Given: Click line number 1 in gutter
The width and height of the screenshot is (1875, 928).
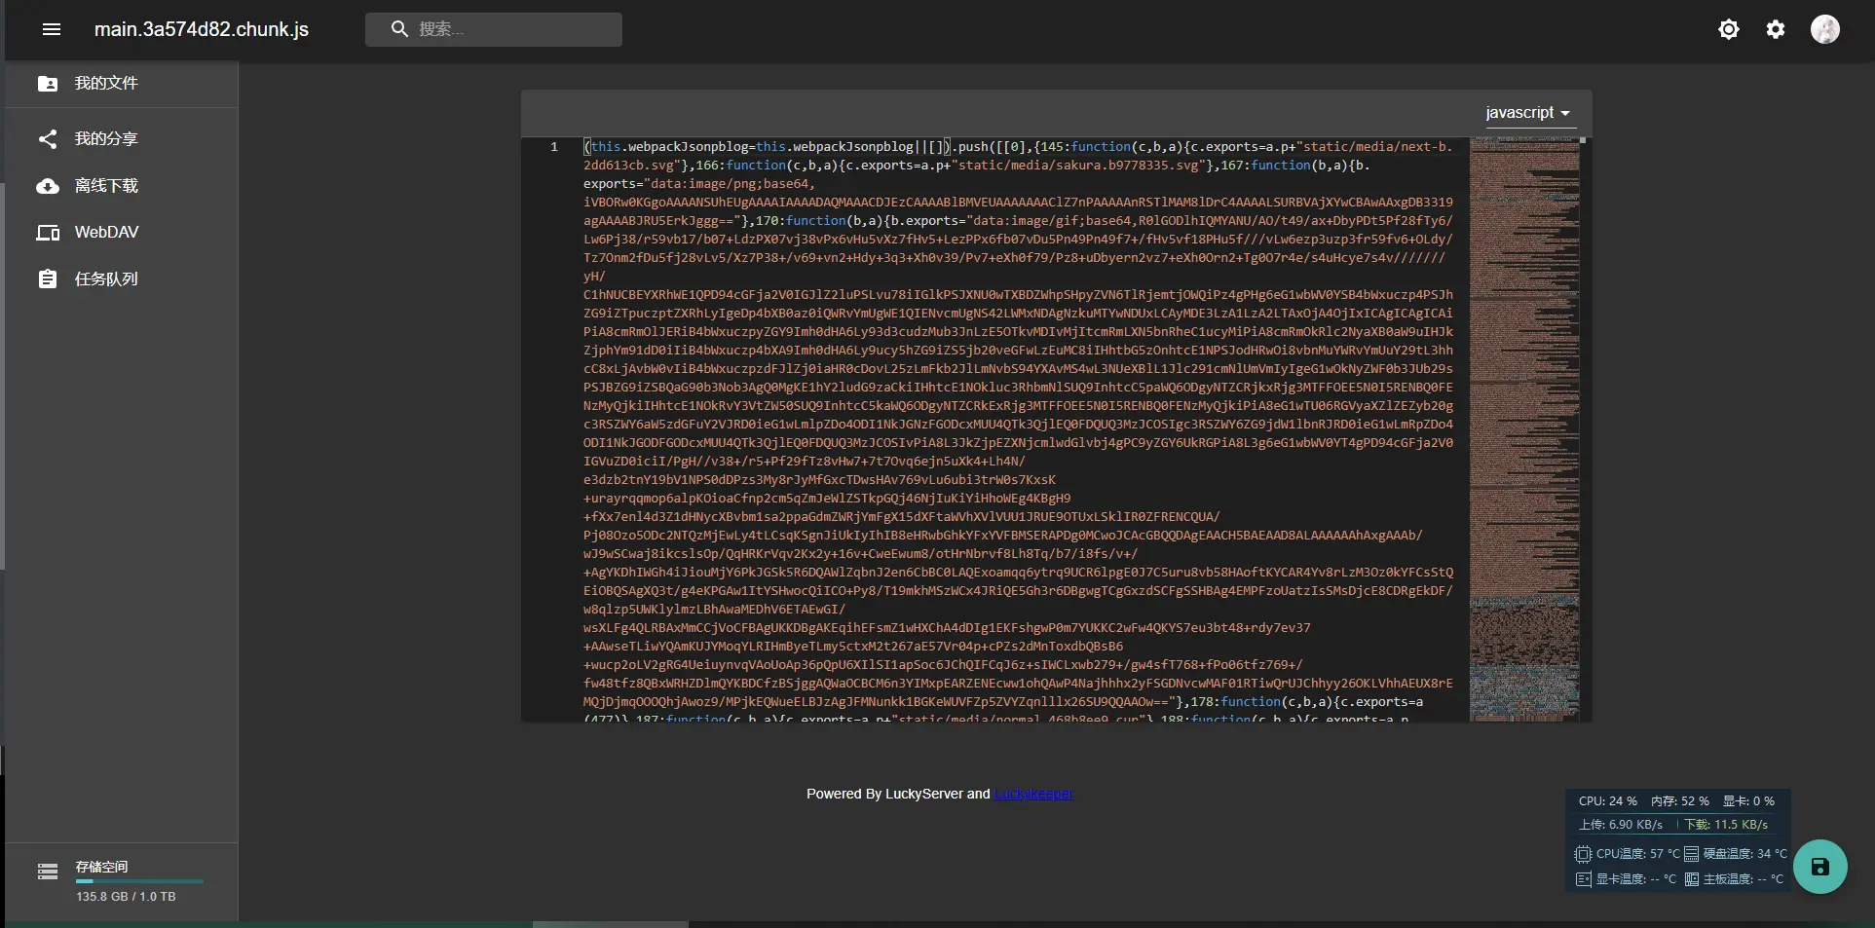Looking at the screenshot, I should click(x=554, y=147).
